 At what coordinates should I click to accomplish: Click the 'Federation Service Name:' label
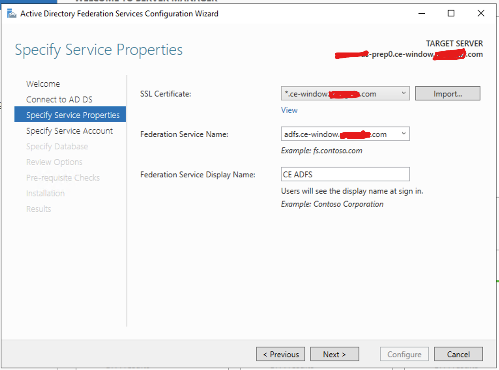point(184,134)
